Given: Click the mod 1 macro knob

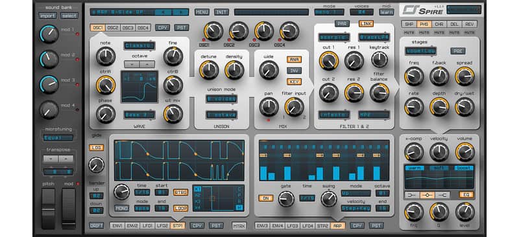Looking at the screenshot, I should click(49, 34).
